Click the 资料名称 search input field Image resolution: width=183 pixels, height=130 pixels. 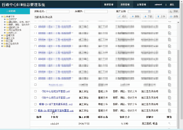(58, 11)
